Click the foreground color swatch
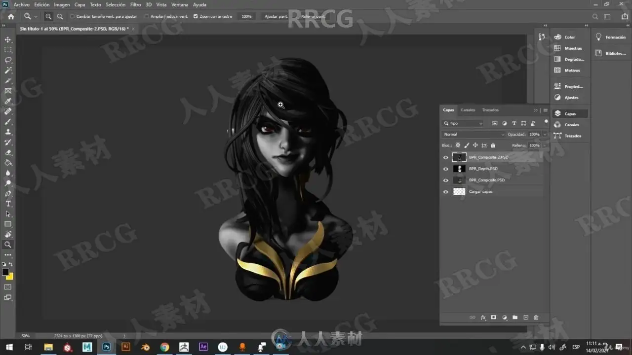This screenshot has height=355, width=632. pyautogui.click(x=5, y=272)
